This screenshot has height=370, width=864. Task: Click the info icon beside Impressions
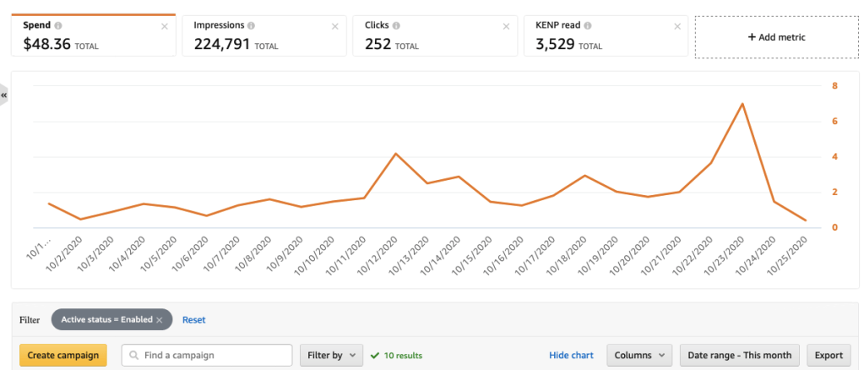[253, 26]
